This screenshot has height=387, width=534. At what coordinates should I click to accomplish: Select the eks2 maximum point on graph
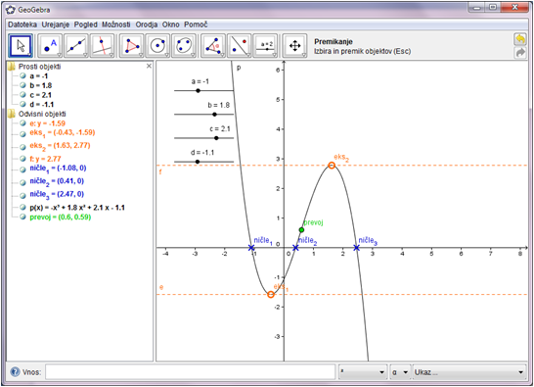(332, 166)
